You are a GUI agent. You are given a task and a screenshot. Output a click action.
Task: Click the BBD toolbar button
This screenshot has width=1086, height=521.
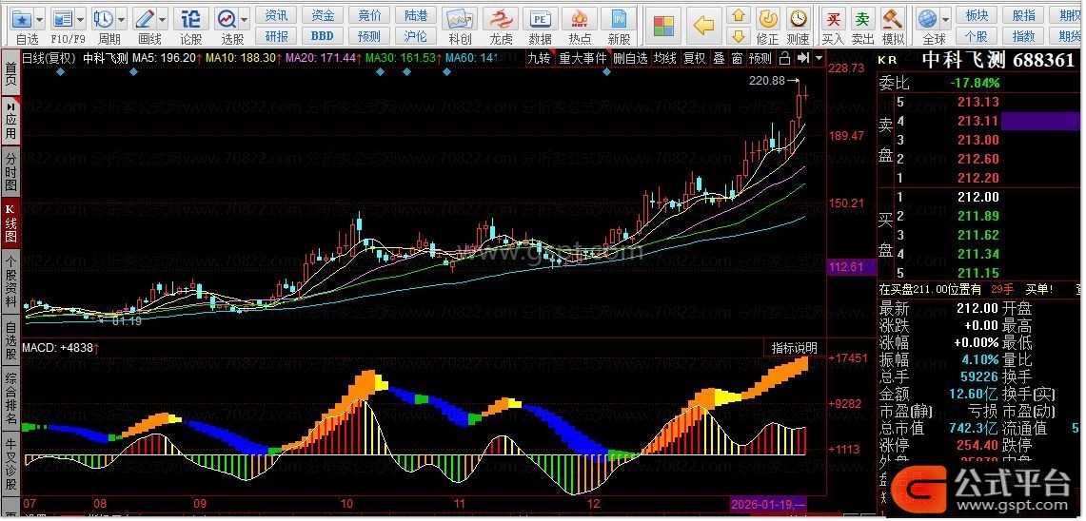(323, 36)
